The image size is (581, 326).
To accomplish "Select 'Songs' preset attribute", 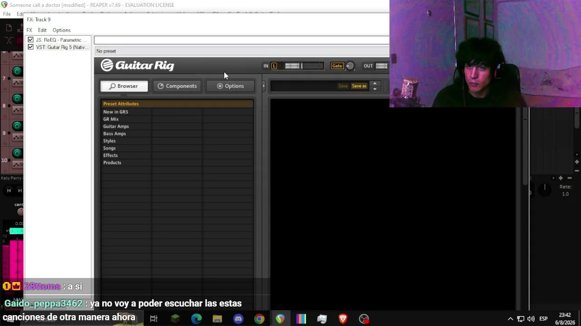I will click(x=109, y=148).
